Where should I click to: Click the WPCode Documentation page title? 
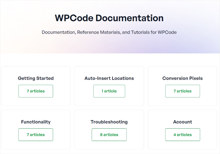click(x=109, y=18)
